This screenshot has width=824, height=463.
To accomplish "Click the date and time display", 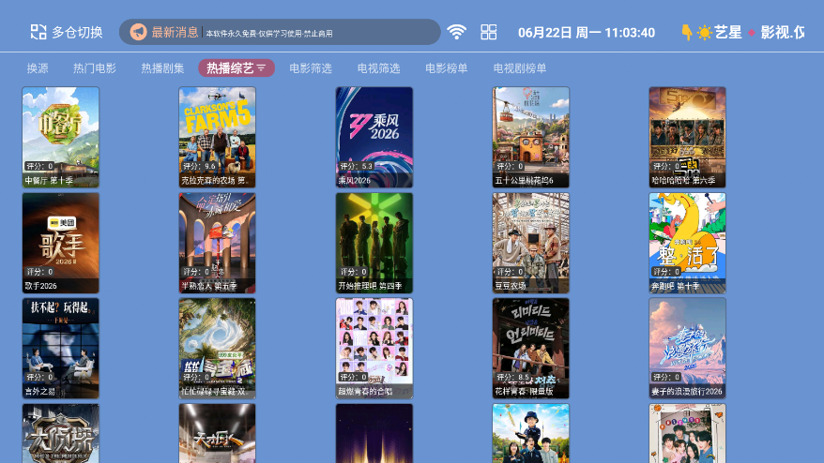I will pyautogui.click(x=587, y=33).
